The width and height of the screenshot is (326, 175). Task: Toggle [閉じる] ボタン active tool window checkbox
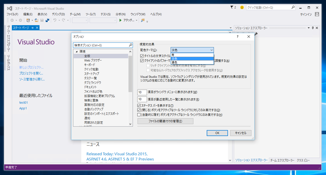tap(139, 110)
